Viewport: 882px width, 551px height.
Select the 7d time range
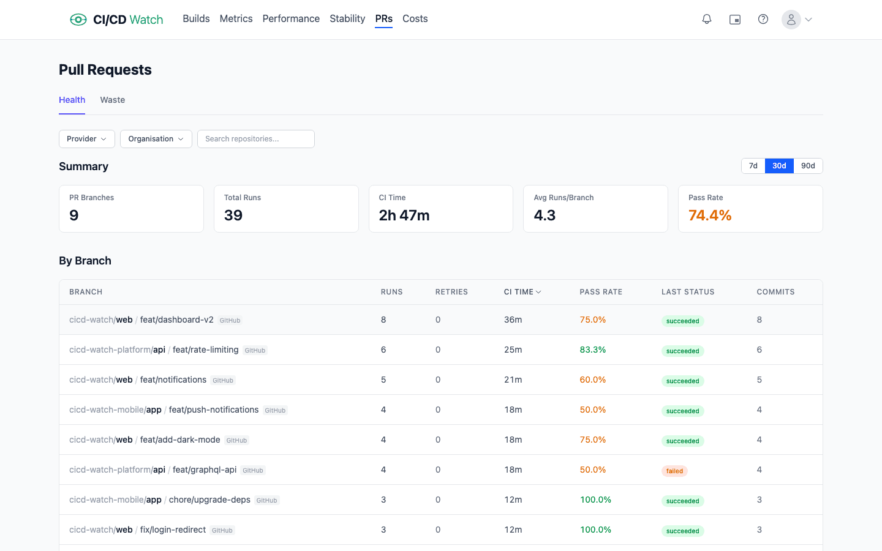[753, 165]
